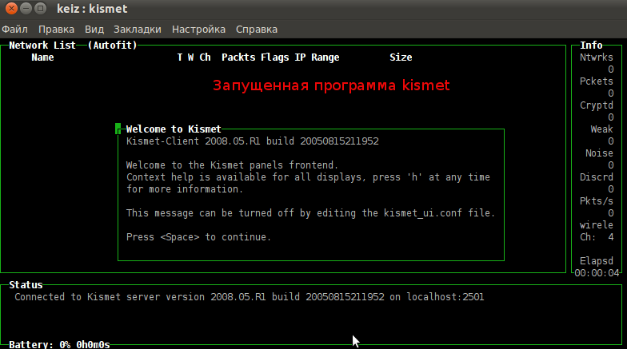Click the Name column header
The height and width of the screenshot is (349, 627).
[43, 58]
